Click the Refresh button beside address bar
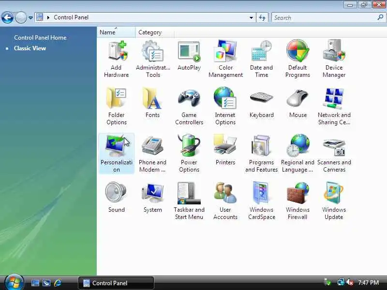This screenshot has width=387, height=290. coord(262,17)
